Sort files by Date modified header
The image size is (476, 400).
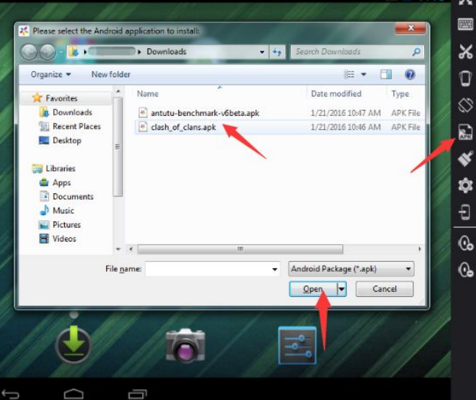pos(336,94)
